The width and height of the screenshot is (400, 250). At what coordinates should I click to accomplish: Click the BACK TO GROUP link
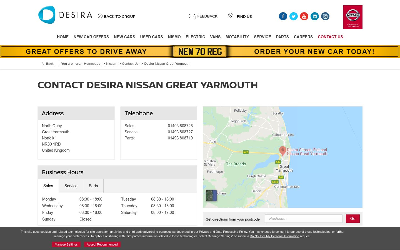coord(119,16)
